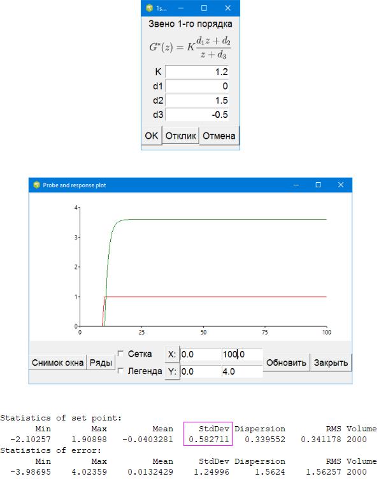Edit the Y maximum field 4.0
The height and width of the screenshot is (481, 381).
242,371
